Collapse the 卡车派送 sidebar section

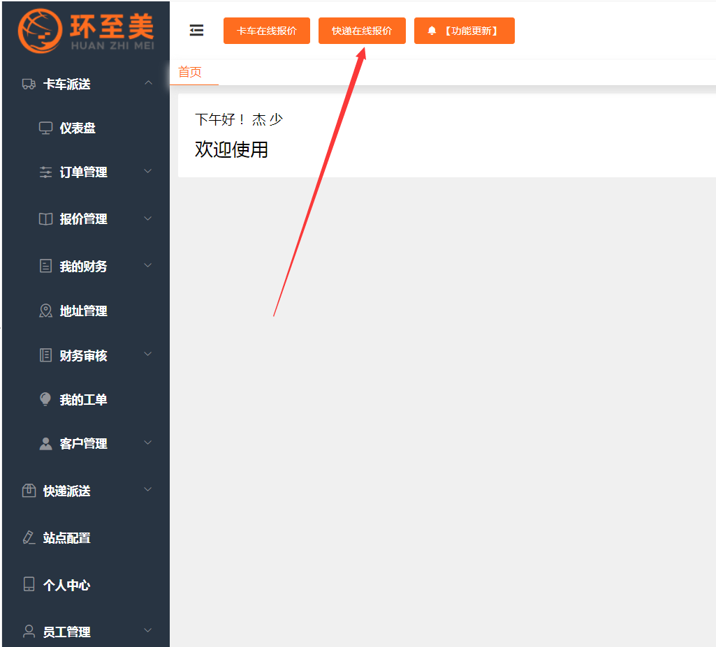click(x=147, y=83)
